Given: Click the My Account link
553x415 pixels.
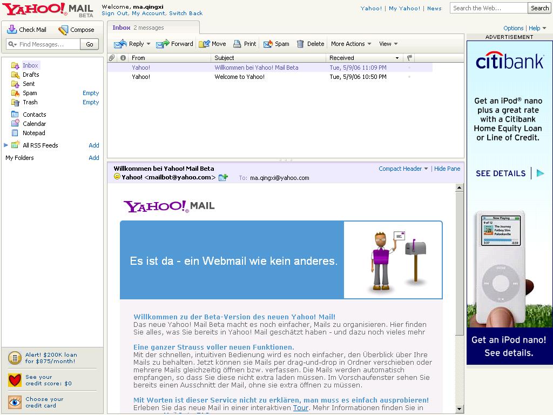Looking at the screenshot, I should 149,14.
